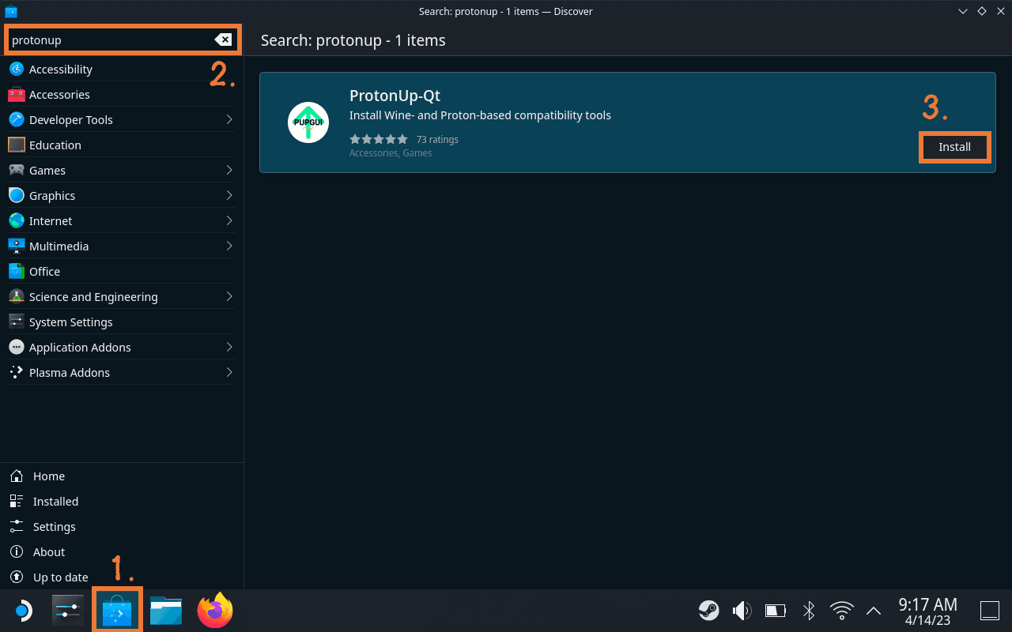Select the Accessories category label
The height and width of the screenshot is (632, 1012).
59,95
